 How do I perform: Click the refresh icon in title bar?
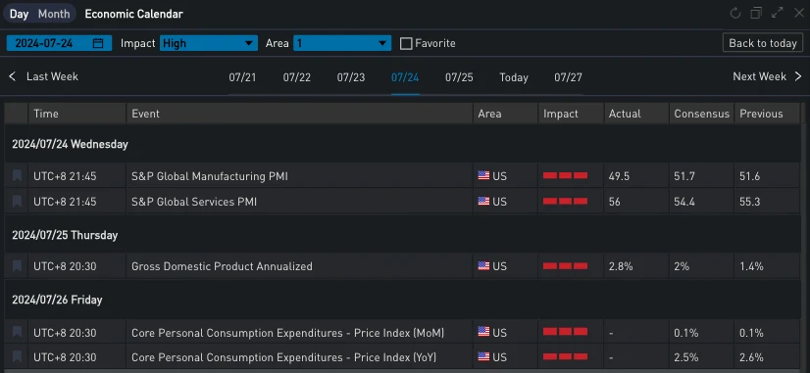[735, 14]
